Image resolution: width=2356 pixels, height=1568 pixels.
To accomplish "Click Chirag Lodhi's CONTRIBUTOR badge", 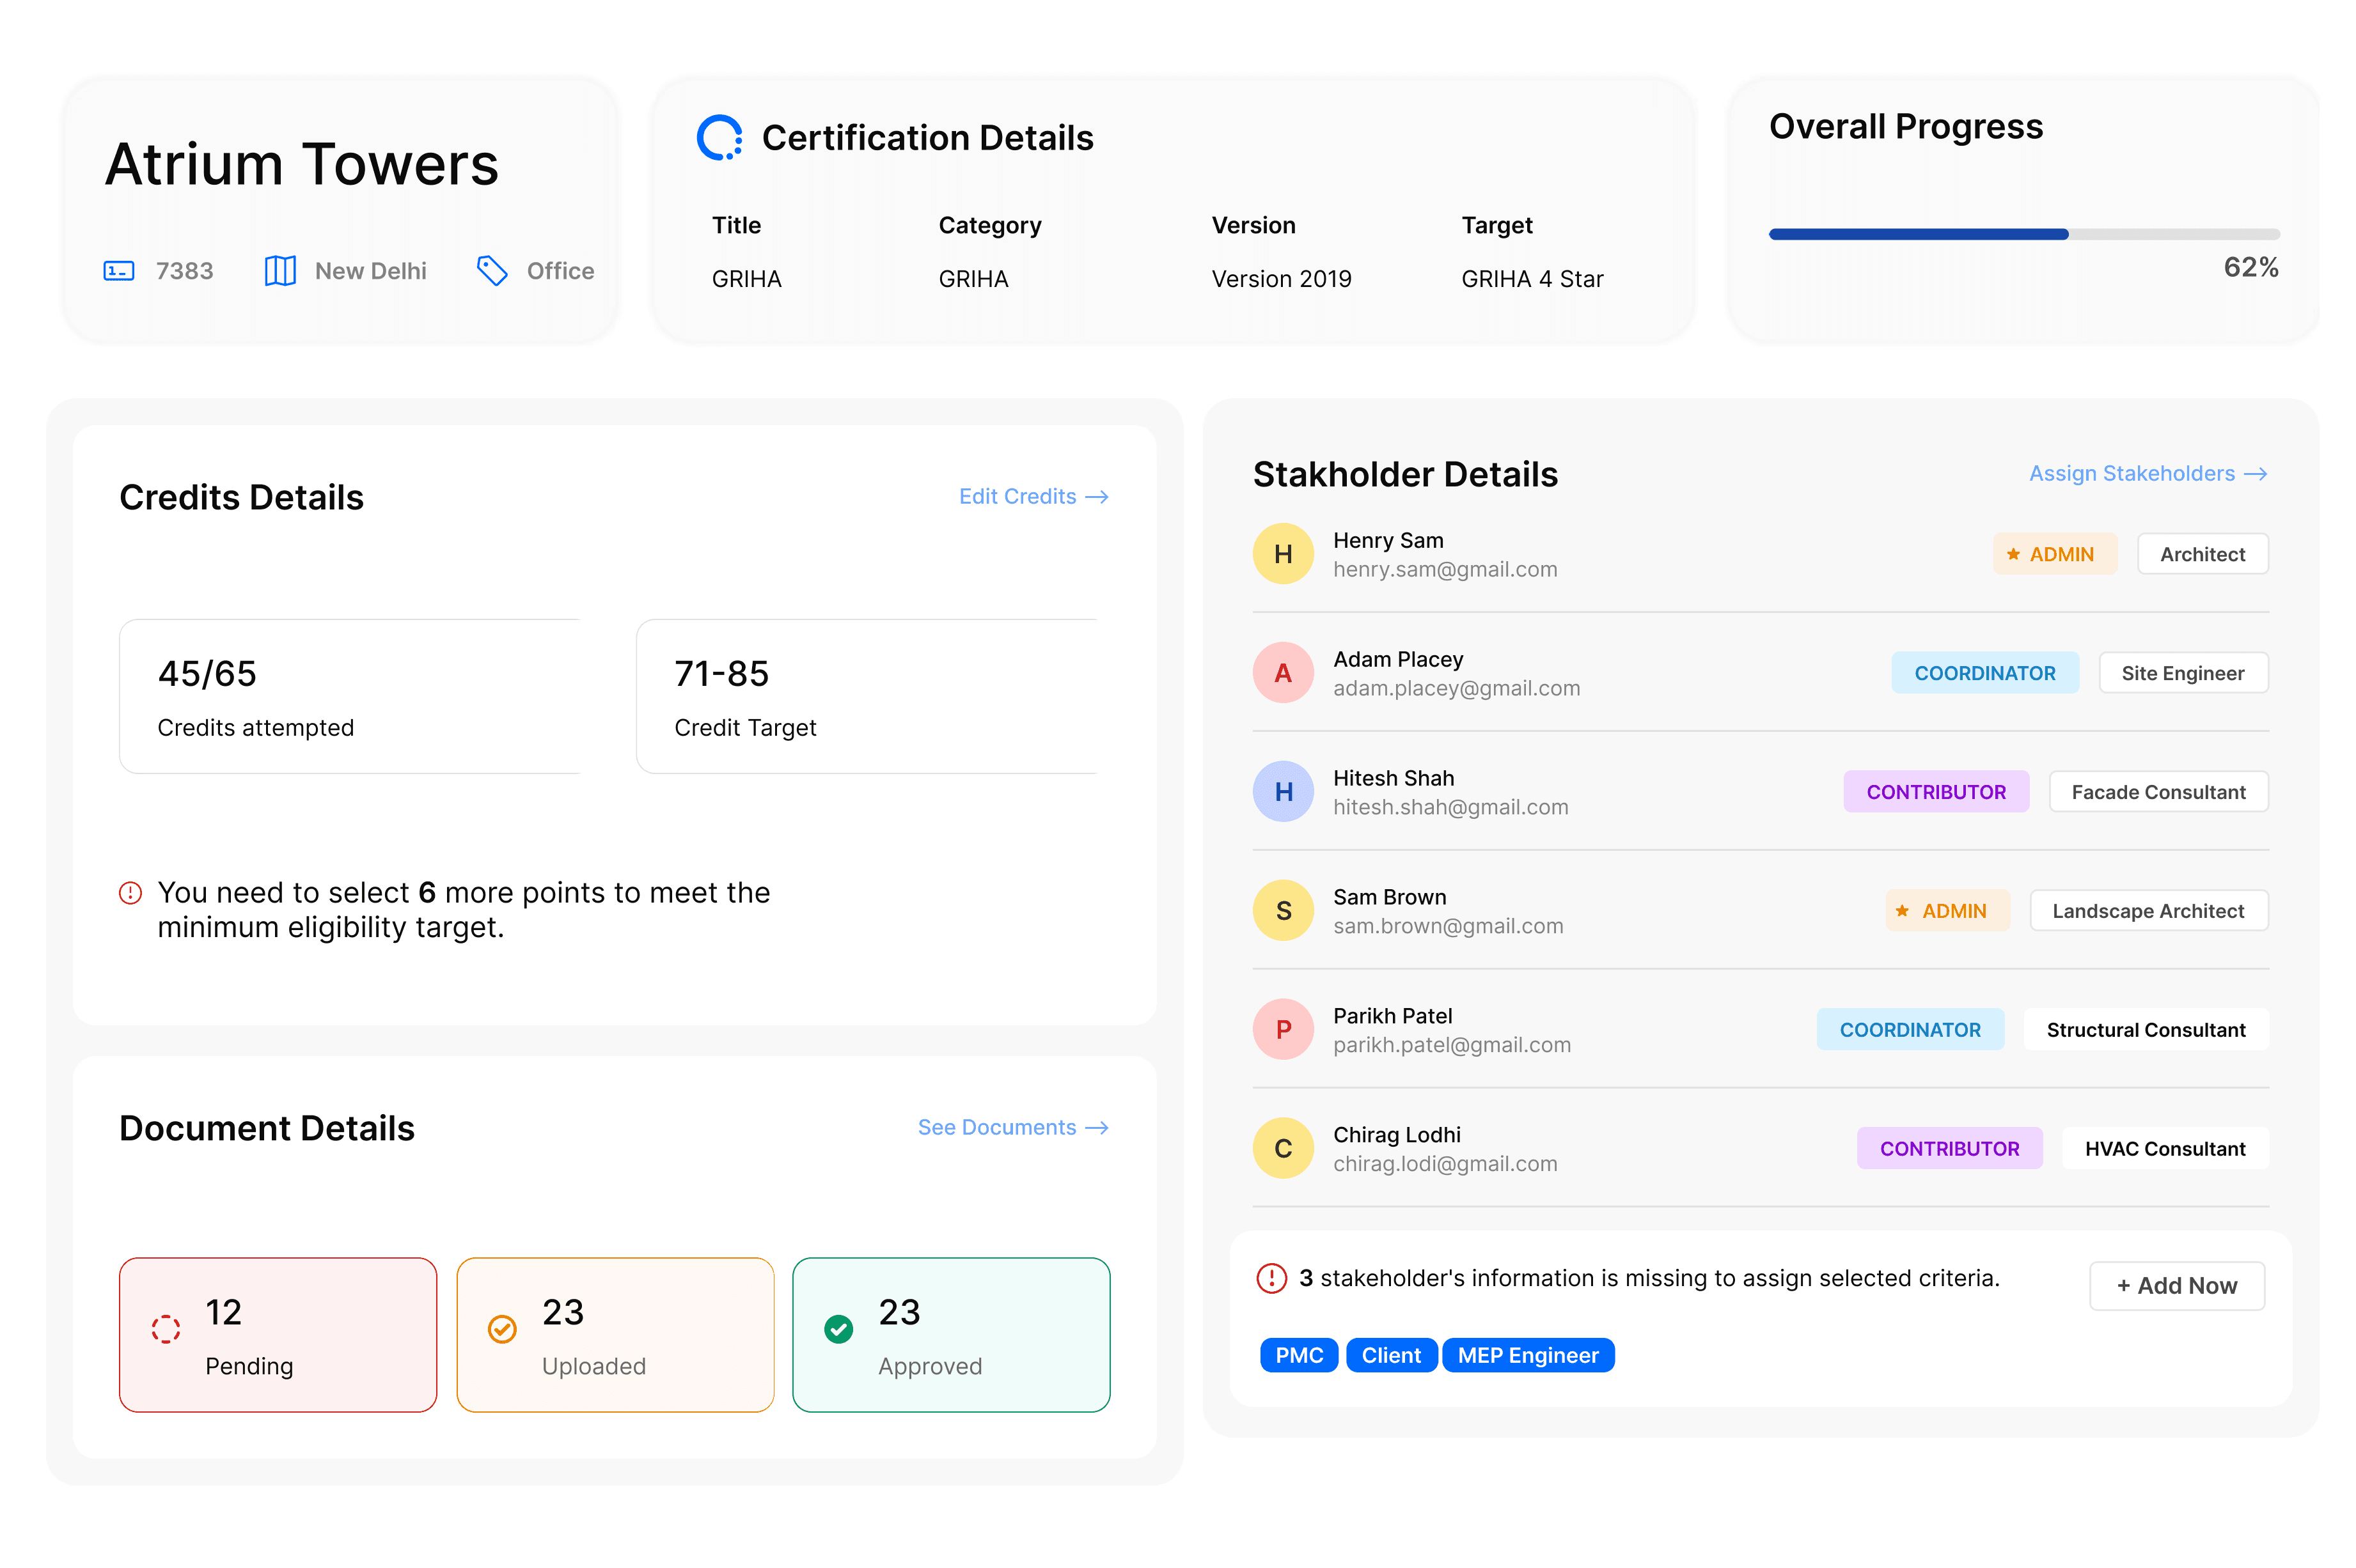I will pyautogui.click(x=1949, y=1149).
